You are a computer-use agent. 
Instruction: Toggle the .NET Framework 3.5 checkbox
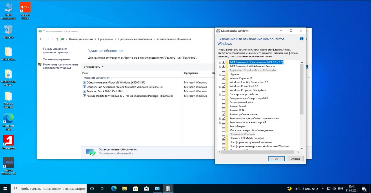point(223,62)
